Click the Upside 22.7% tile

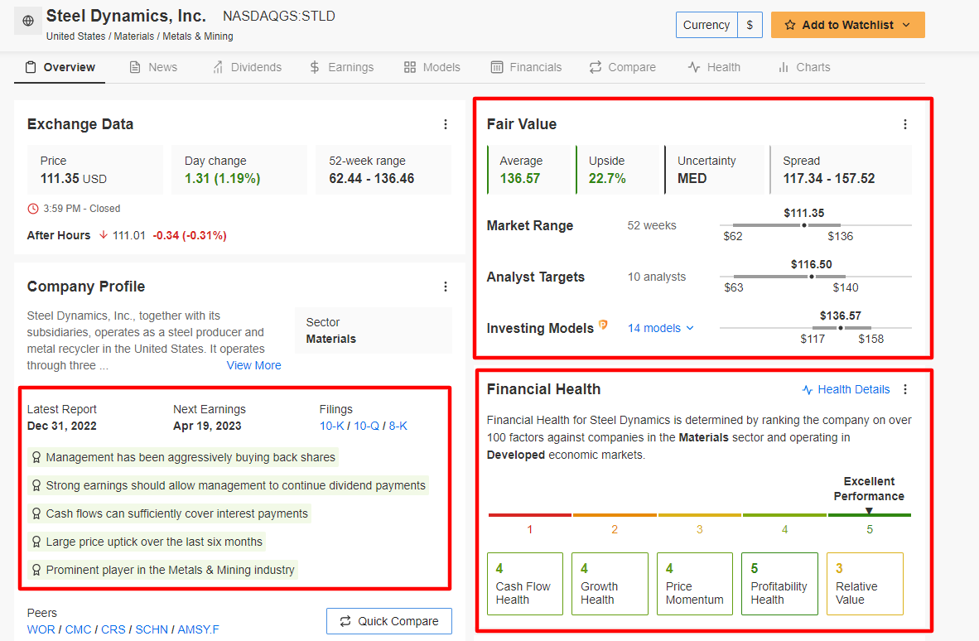618,170
